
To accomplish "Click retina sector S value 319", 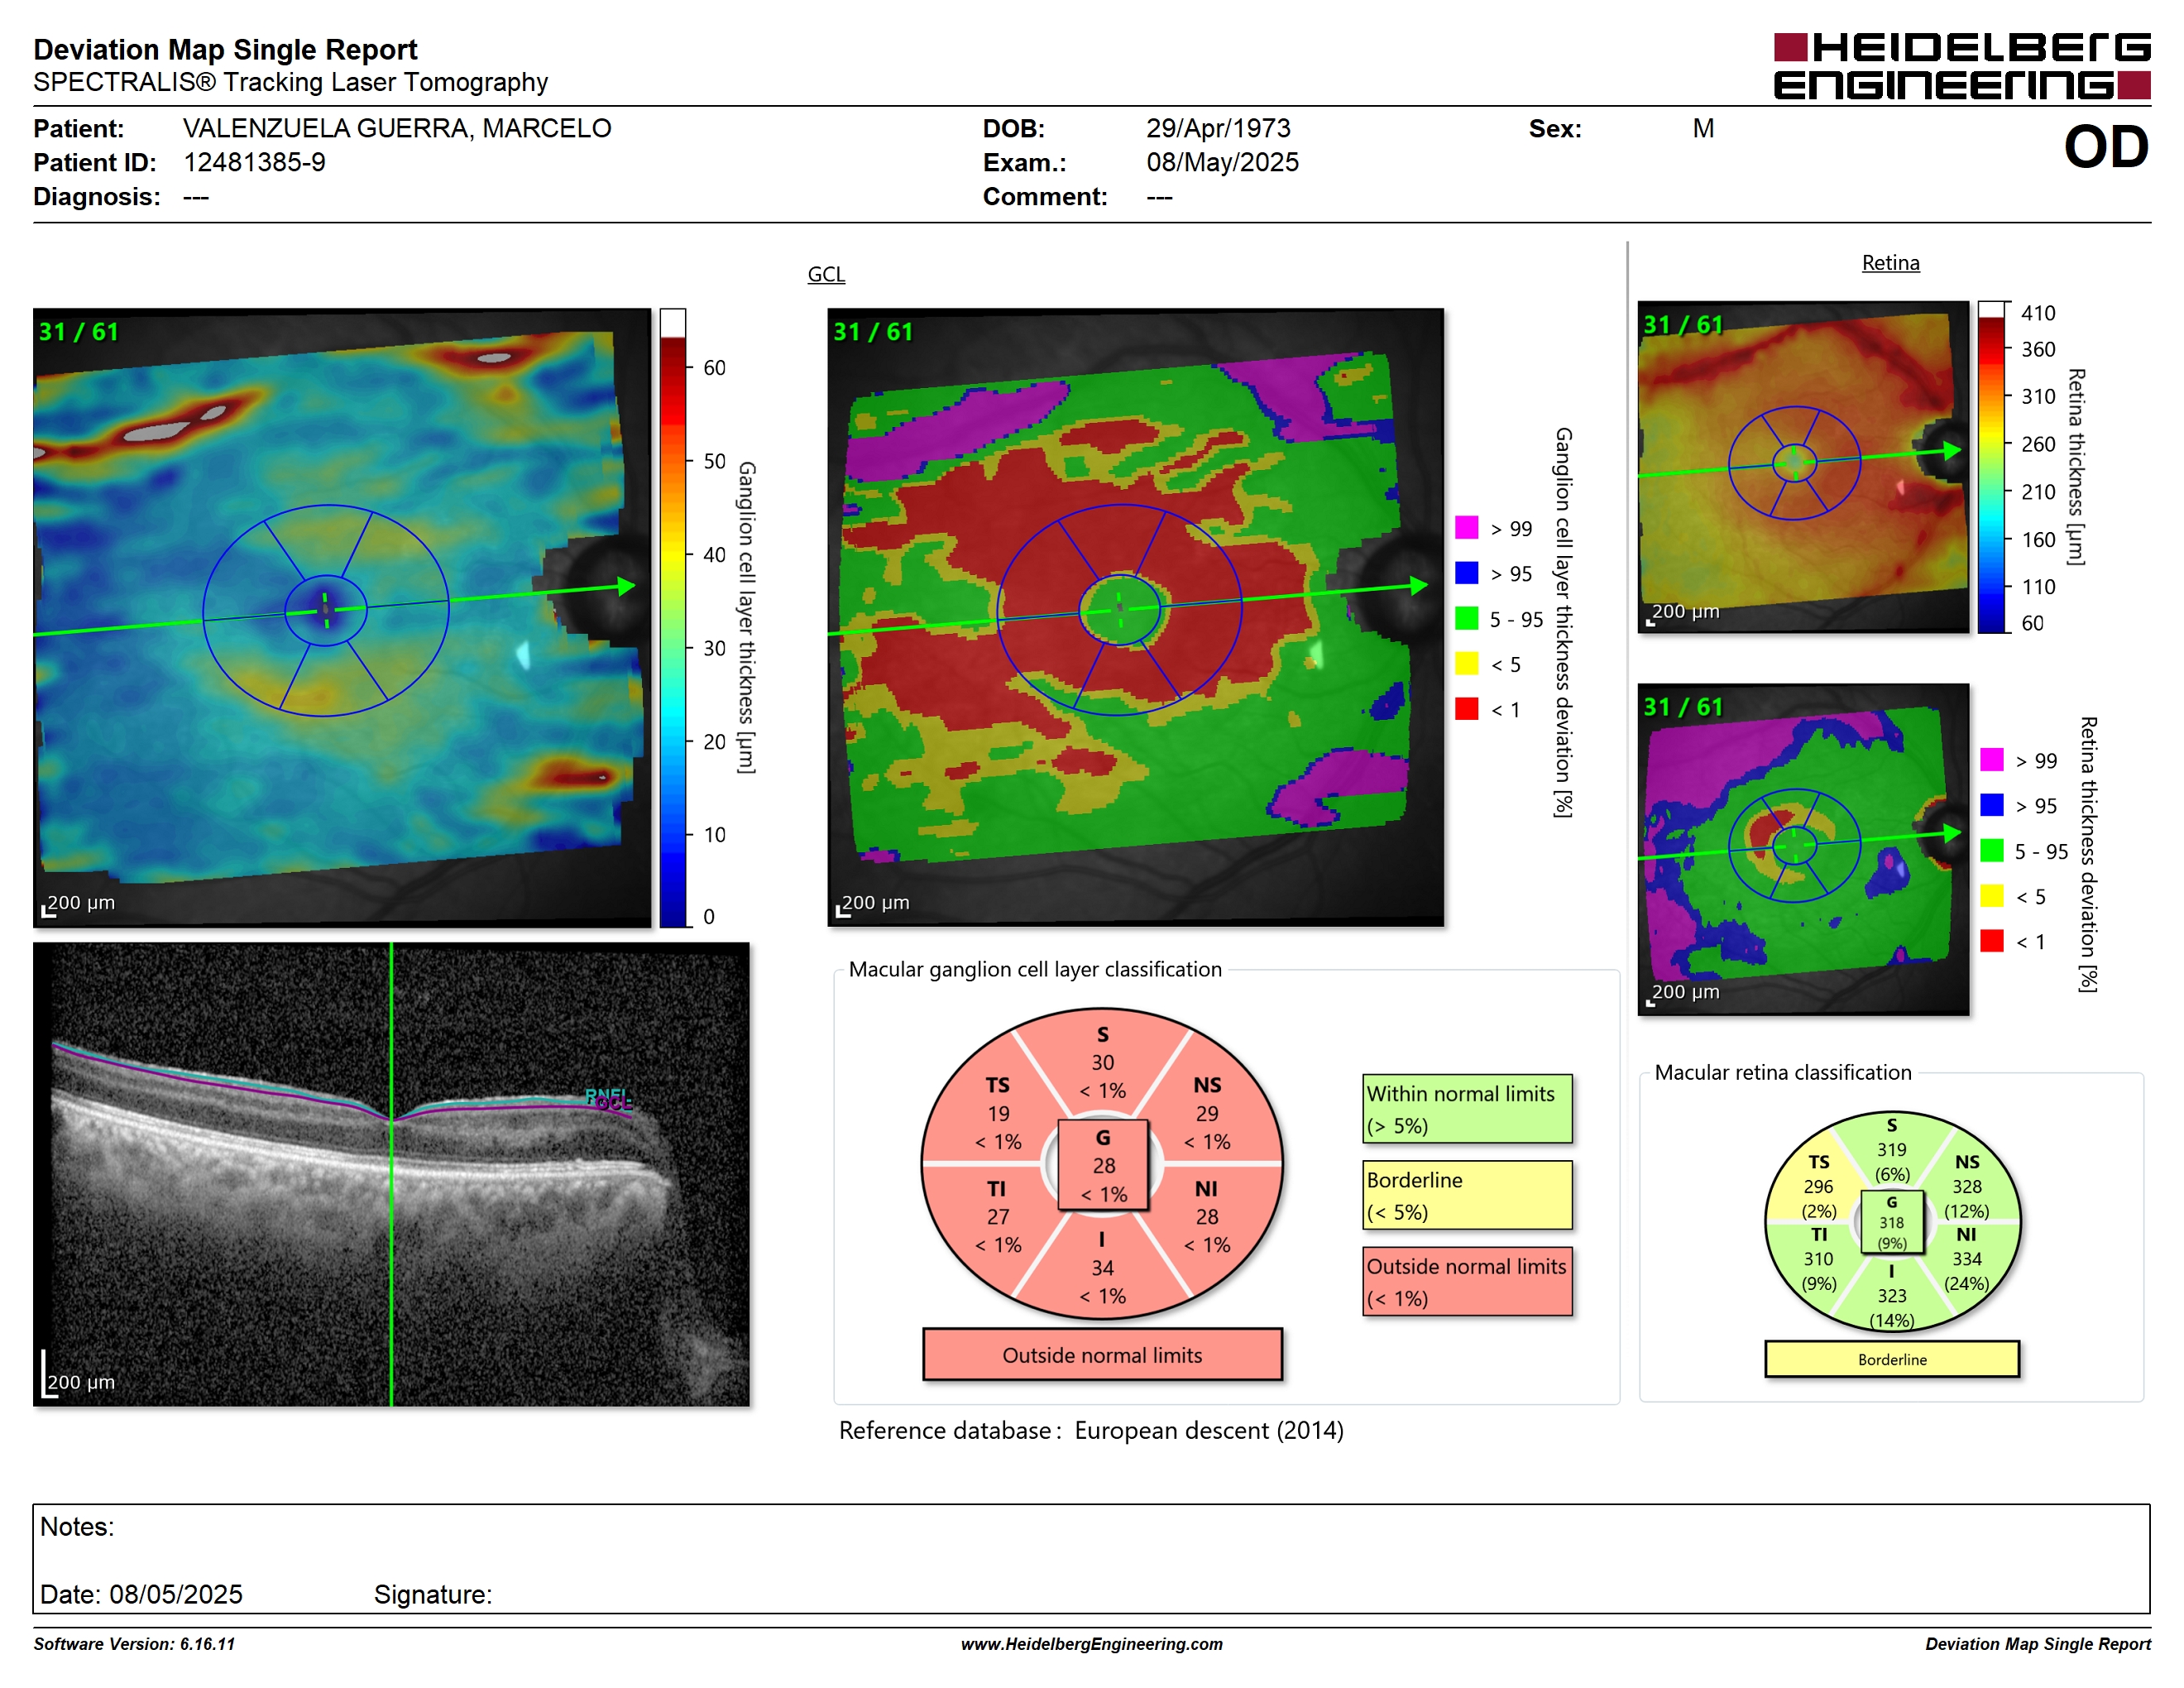I will (1891, 1150).
